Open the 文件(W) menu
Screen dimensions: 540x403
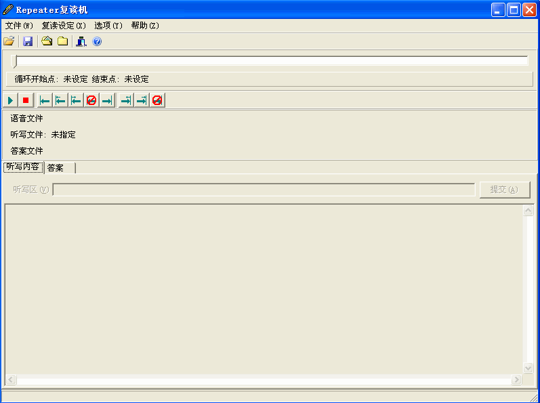(19, 26)
